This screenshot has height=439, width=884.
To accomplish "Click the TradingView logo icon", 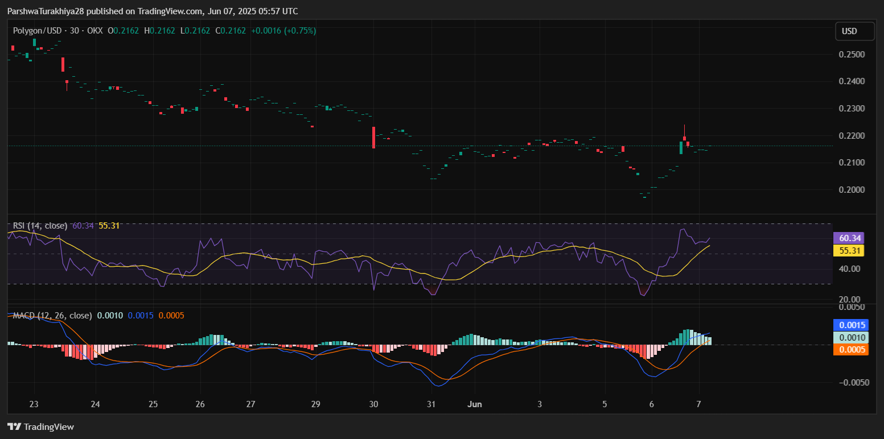I will click(x=14, y=426).
